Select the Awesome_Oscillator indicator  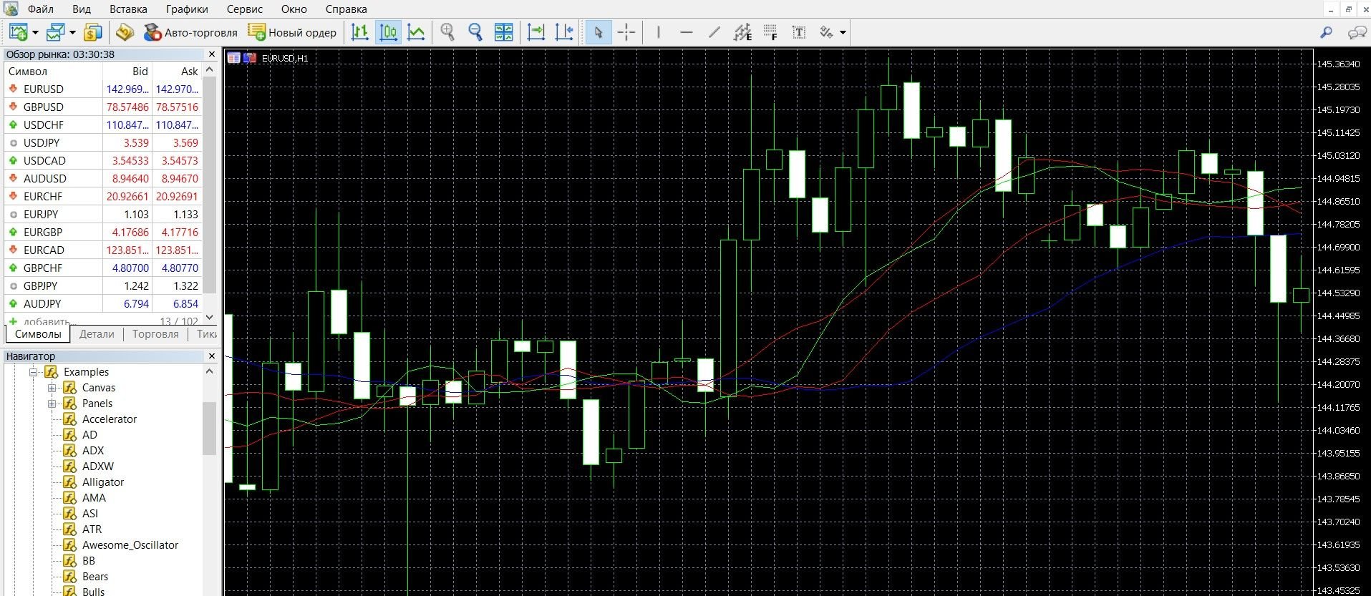pos(130,545)
